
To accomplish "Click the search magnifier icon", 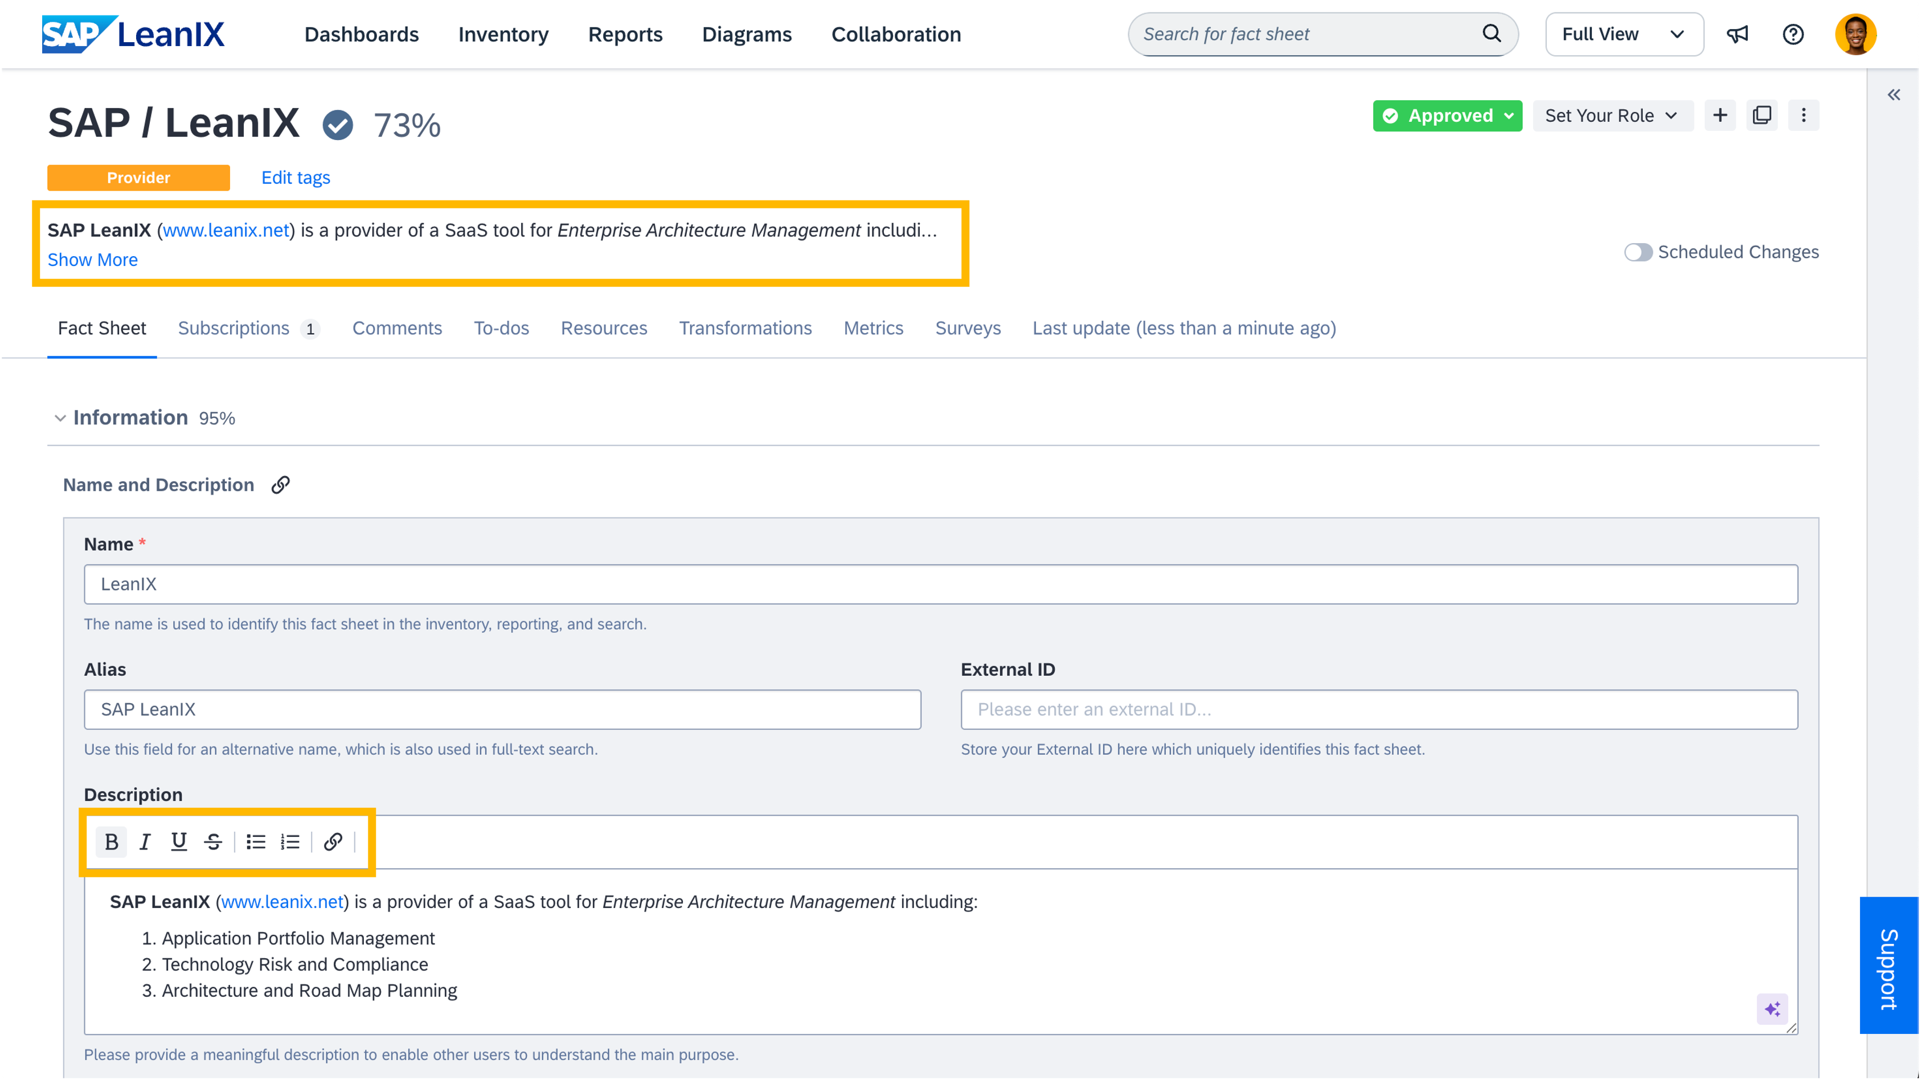I will (1490, 34).
